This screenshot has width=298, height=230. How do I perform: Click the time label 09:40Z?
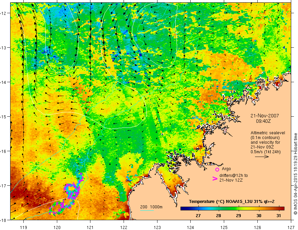[263, 121]
